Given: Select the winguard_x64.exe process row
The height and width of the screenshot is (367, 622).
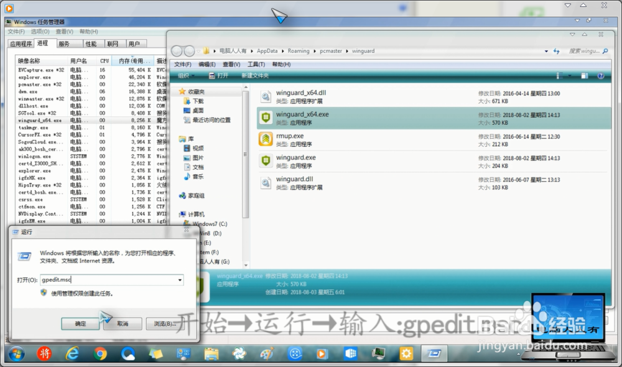Looking at the screenshot, I should (90, 120).
